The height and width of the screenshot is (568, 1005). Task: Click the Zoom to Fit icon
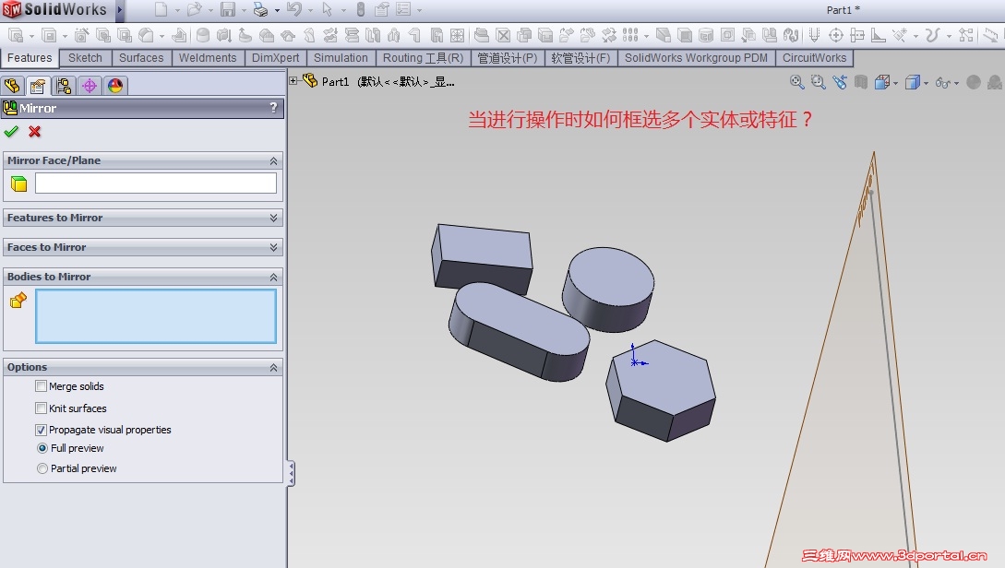point(796,82)
